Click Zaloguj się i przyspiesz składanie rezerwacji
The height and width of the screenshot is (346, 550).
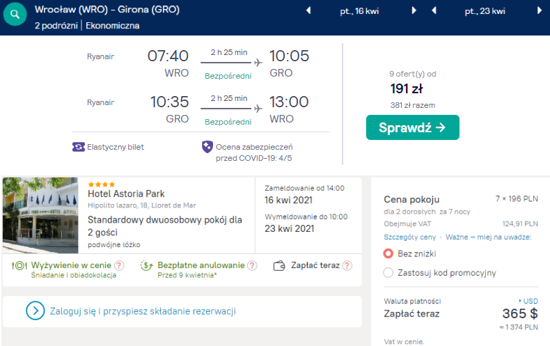tap(143, 310)
